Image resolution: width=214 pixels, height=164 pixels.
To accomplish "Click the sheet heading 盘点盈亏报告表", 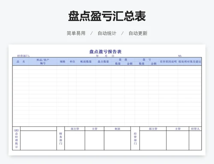I will point(105,51).
